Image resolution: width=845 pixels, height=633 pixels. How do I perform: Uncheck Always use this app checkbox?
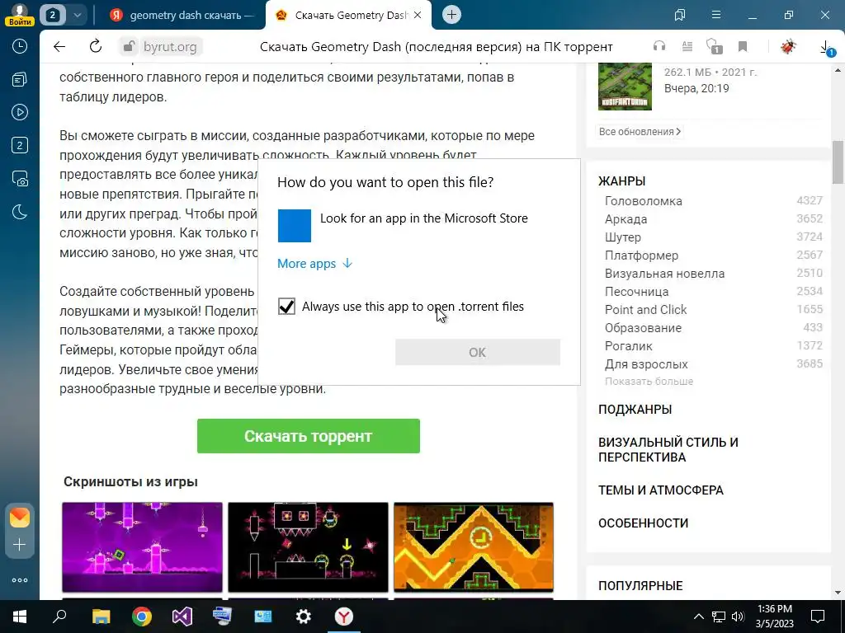tap(286, 307)
